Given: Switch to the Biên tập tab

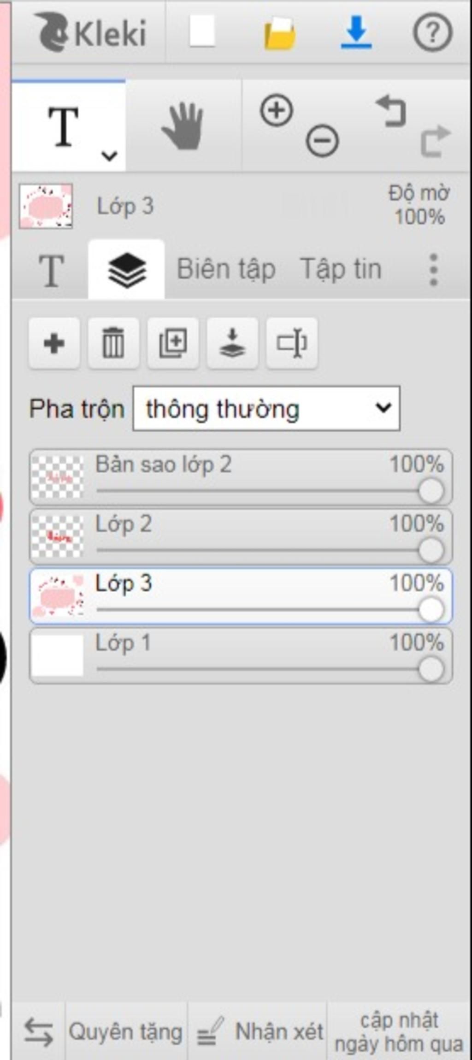Looking at the screenshot, I should click(226, 269).
